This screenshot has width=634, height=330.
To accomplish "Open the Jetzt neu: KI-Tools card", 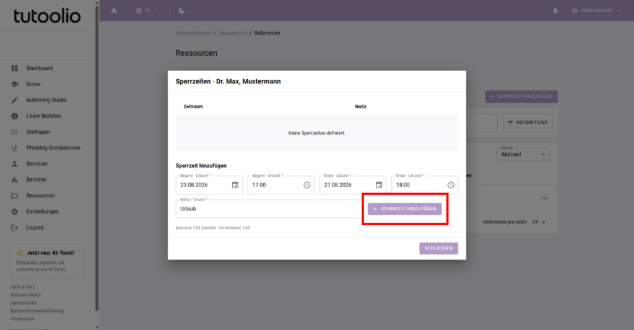I will tap(47, 261).
